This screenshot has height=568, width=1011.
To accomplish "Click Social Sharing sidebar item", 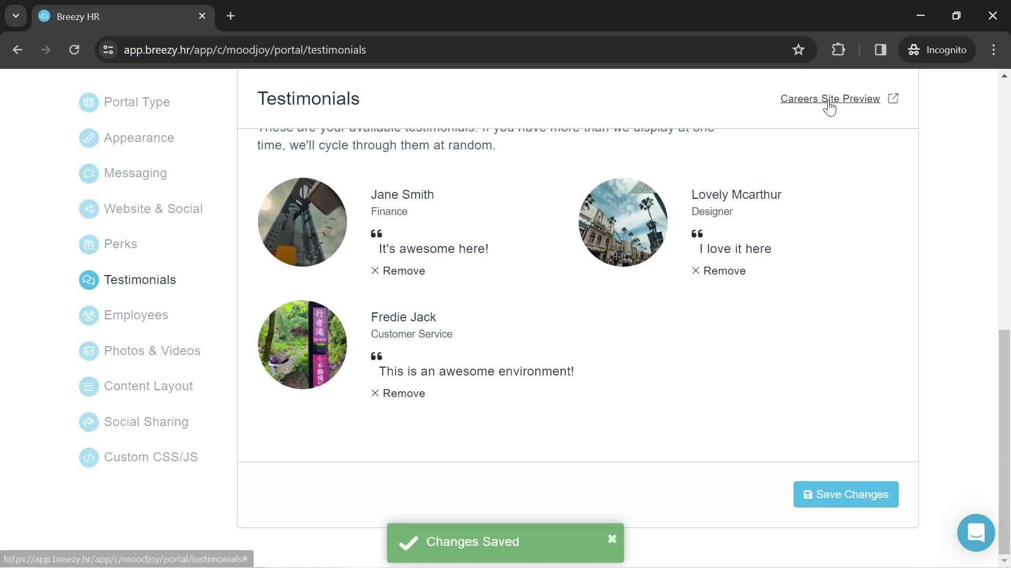I will [146, 422].
